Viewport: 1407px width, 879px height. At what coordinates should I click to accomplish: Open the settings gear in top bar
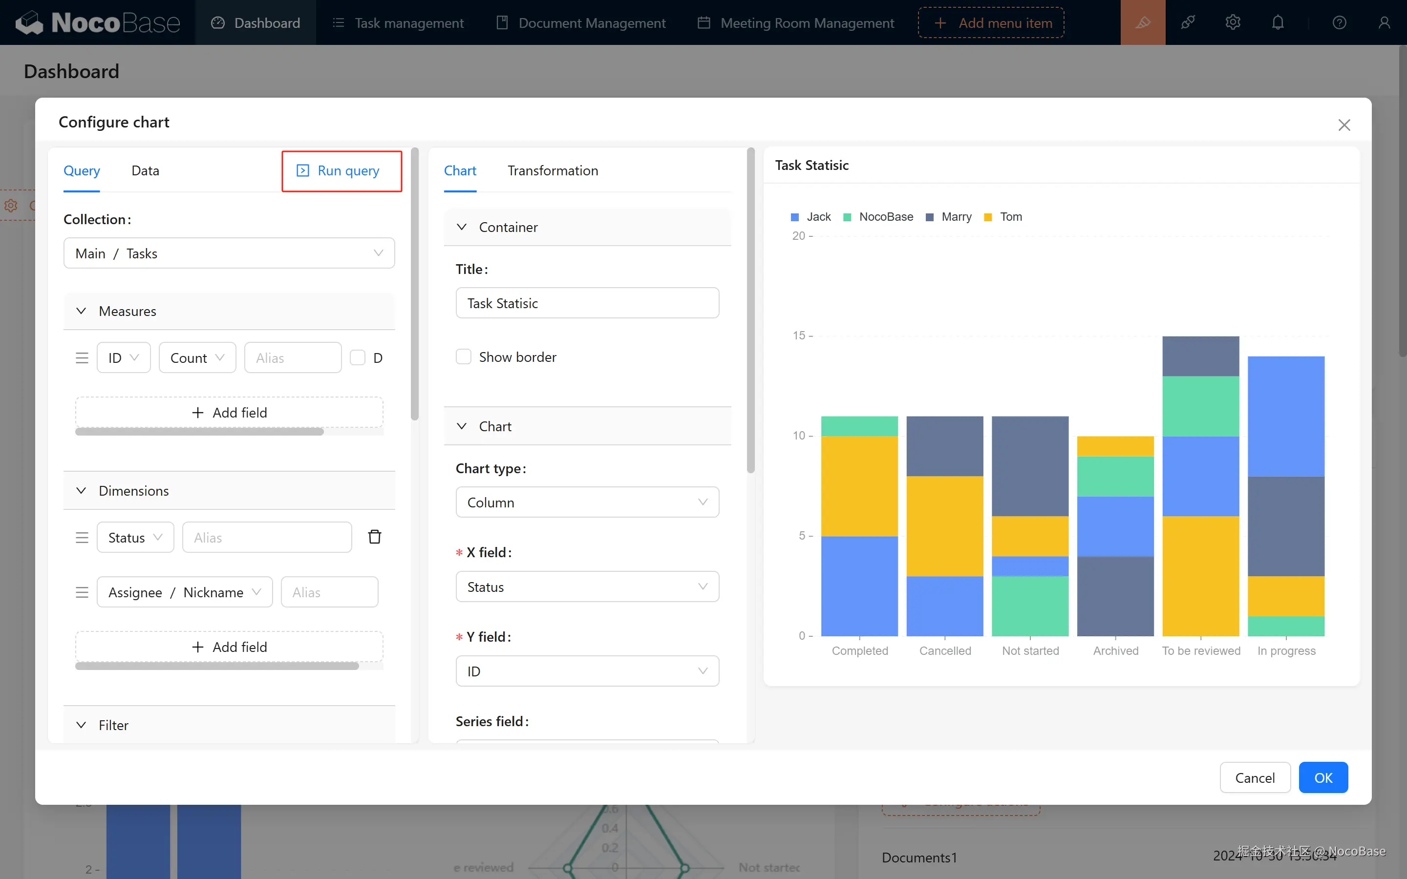[1233, 22]
